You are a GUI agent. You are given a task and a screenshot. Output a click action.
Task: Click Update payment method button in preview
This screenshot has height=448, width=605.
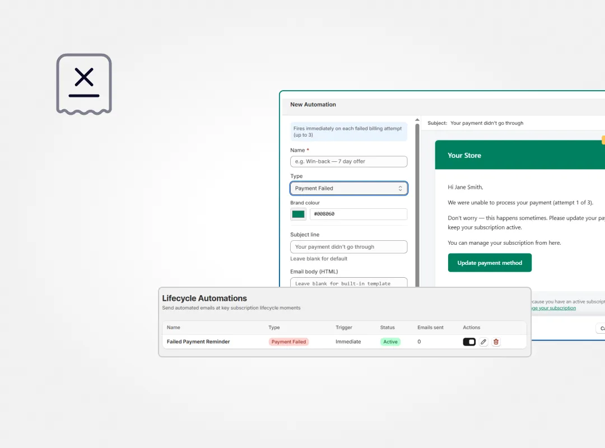point(490,263)
